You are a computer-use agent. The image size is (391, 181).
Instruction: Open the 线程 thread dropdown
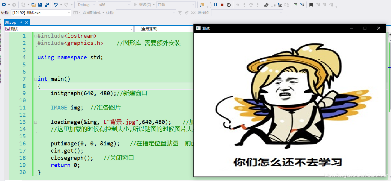coord(146,13)
